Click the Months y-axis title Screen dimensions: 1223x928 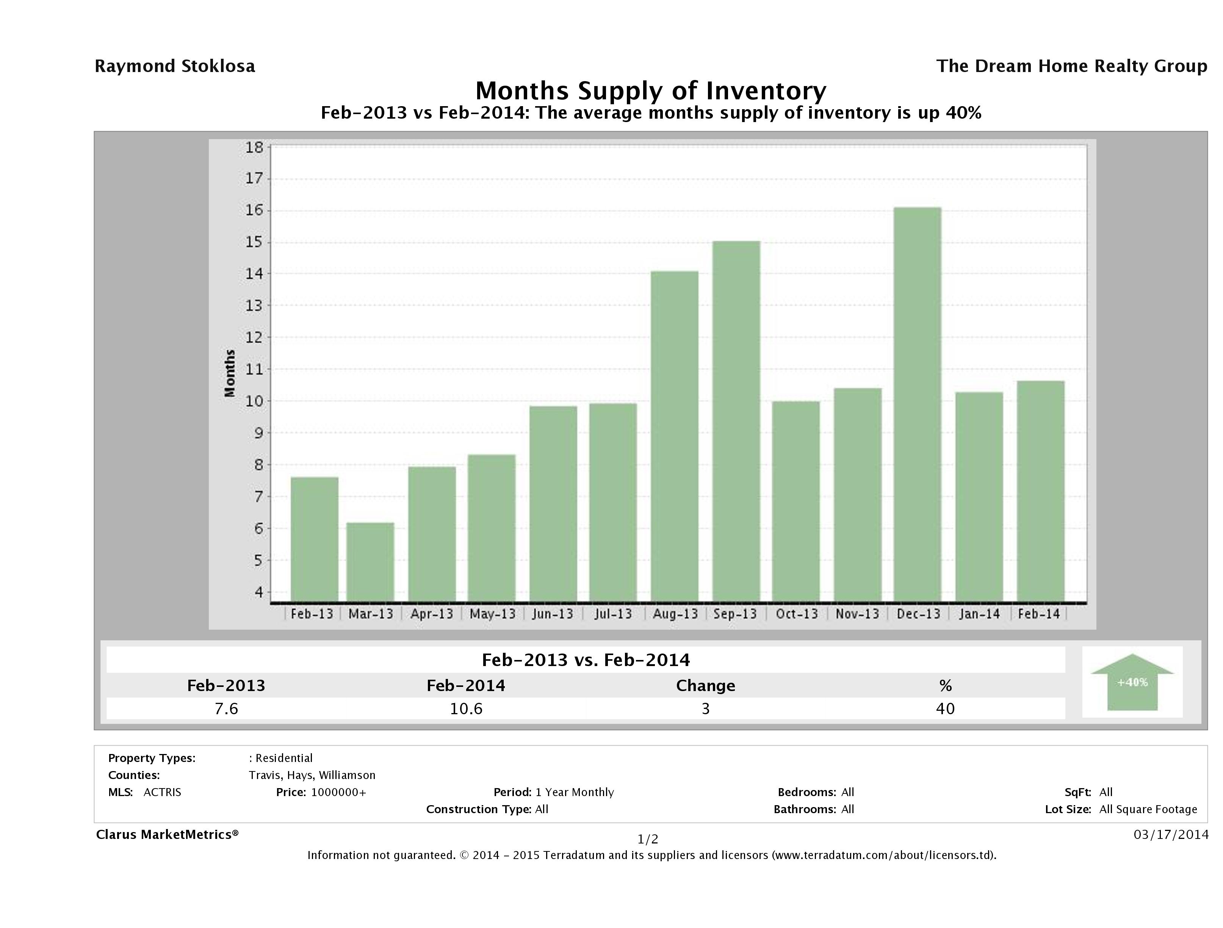(x=230, y=373)
